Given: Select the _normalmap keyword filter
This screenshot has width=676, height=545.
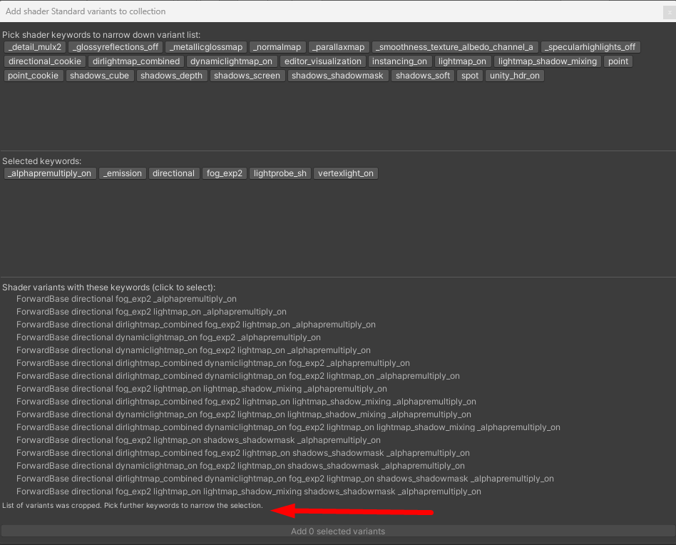Looking at the screenshot, I should [277, 47].
